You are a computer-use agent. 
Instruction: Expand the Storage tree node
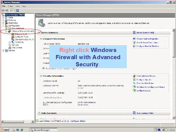tap(3, 51)
